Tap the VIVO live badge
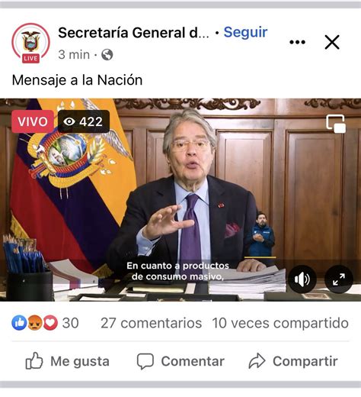This screenshot has height=397, width=361. coord(33,121)
